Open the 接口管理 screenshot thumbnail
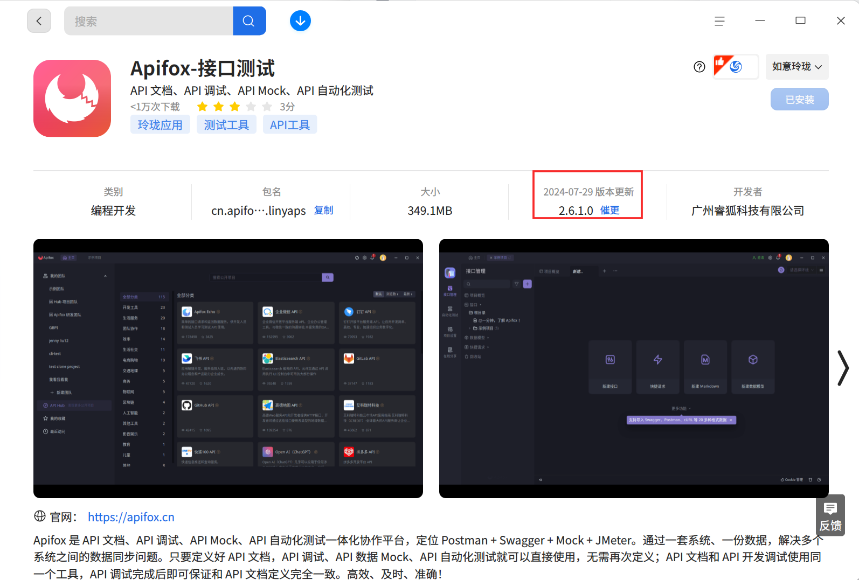 [x=634, y=368]
